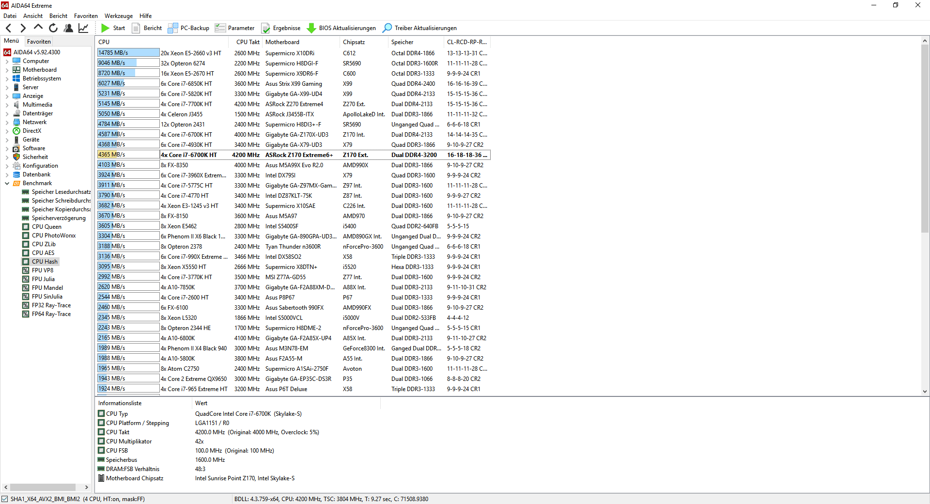This screenshot has height=504, width=930.
Task: Open the Hilfe menu
Action: tap(145, 16)
